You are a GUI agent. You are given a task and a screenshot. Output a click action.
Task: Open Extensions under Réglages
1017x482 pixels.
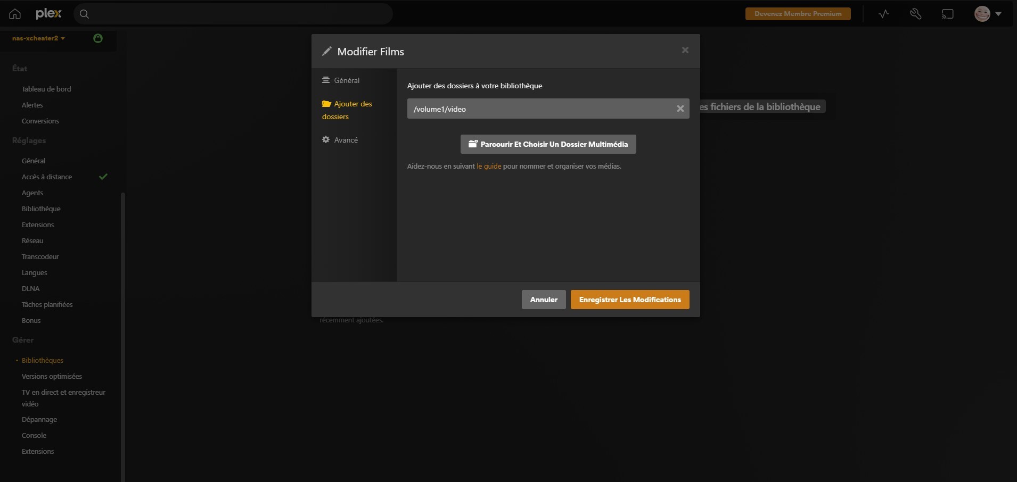coord(38,225)
